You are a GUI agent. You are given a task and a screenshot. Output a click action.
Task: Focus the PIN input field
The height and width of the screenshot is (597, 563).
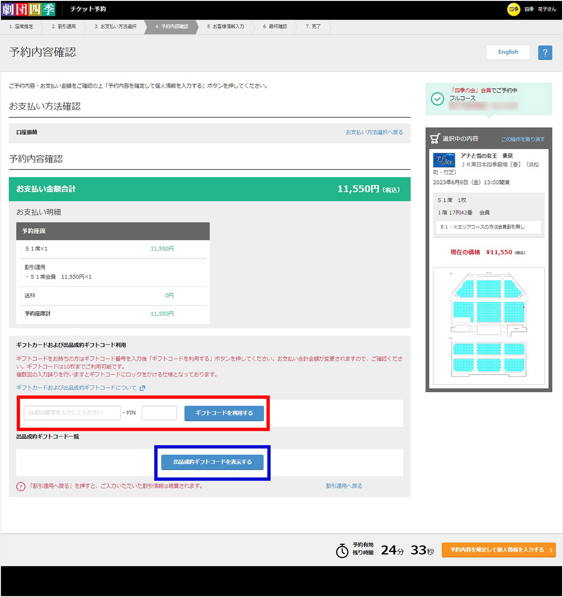(x=160, y=413)
